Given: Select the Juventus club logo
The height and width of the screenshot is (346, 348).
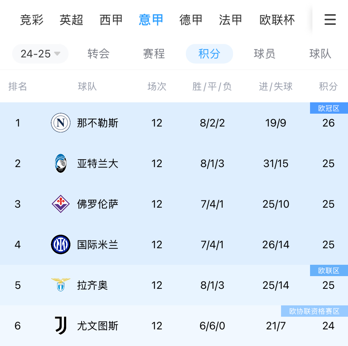Looking at the screenshot, I should [x=60, y=326].
